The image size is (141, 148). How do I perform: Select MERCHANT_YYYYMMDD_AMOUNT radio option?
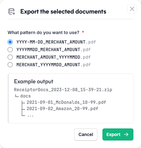[10, 65]
